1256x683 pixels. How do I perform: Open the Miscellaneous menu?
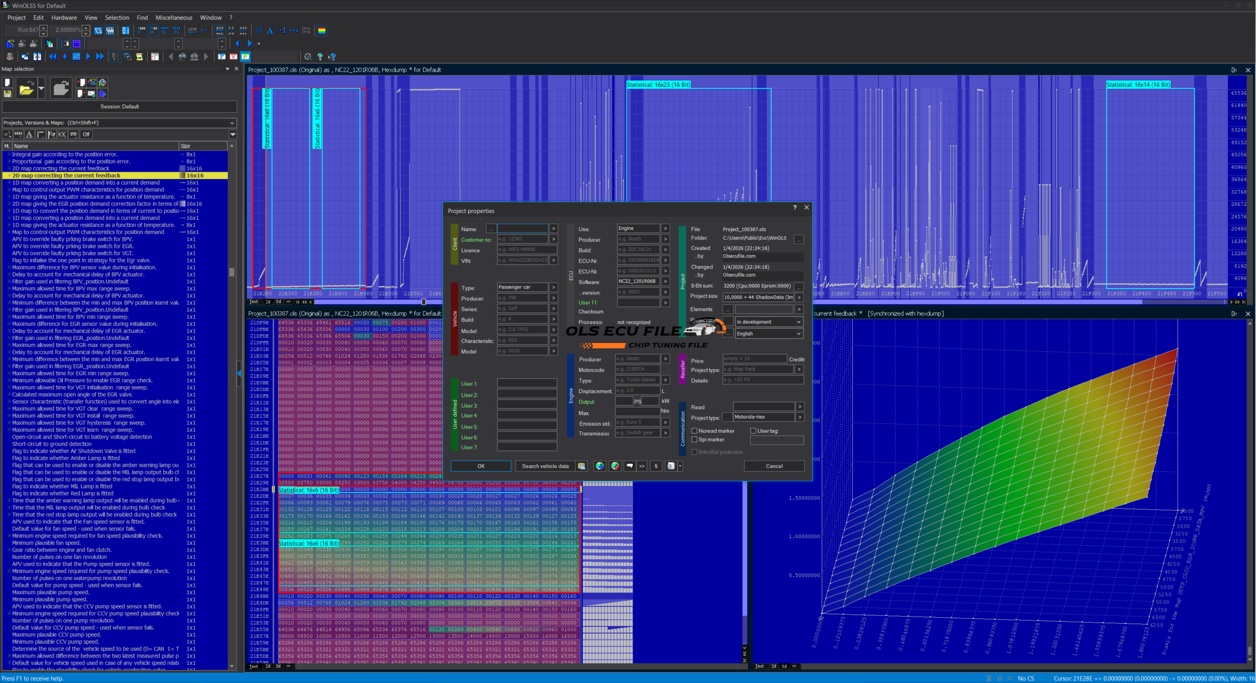[x=174, y=18]
